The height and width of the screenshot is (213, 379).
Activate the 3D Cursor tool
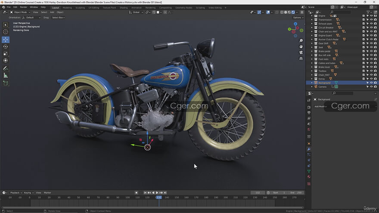[5, 32]
